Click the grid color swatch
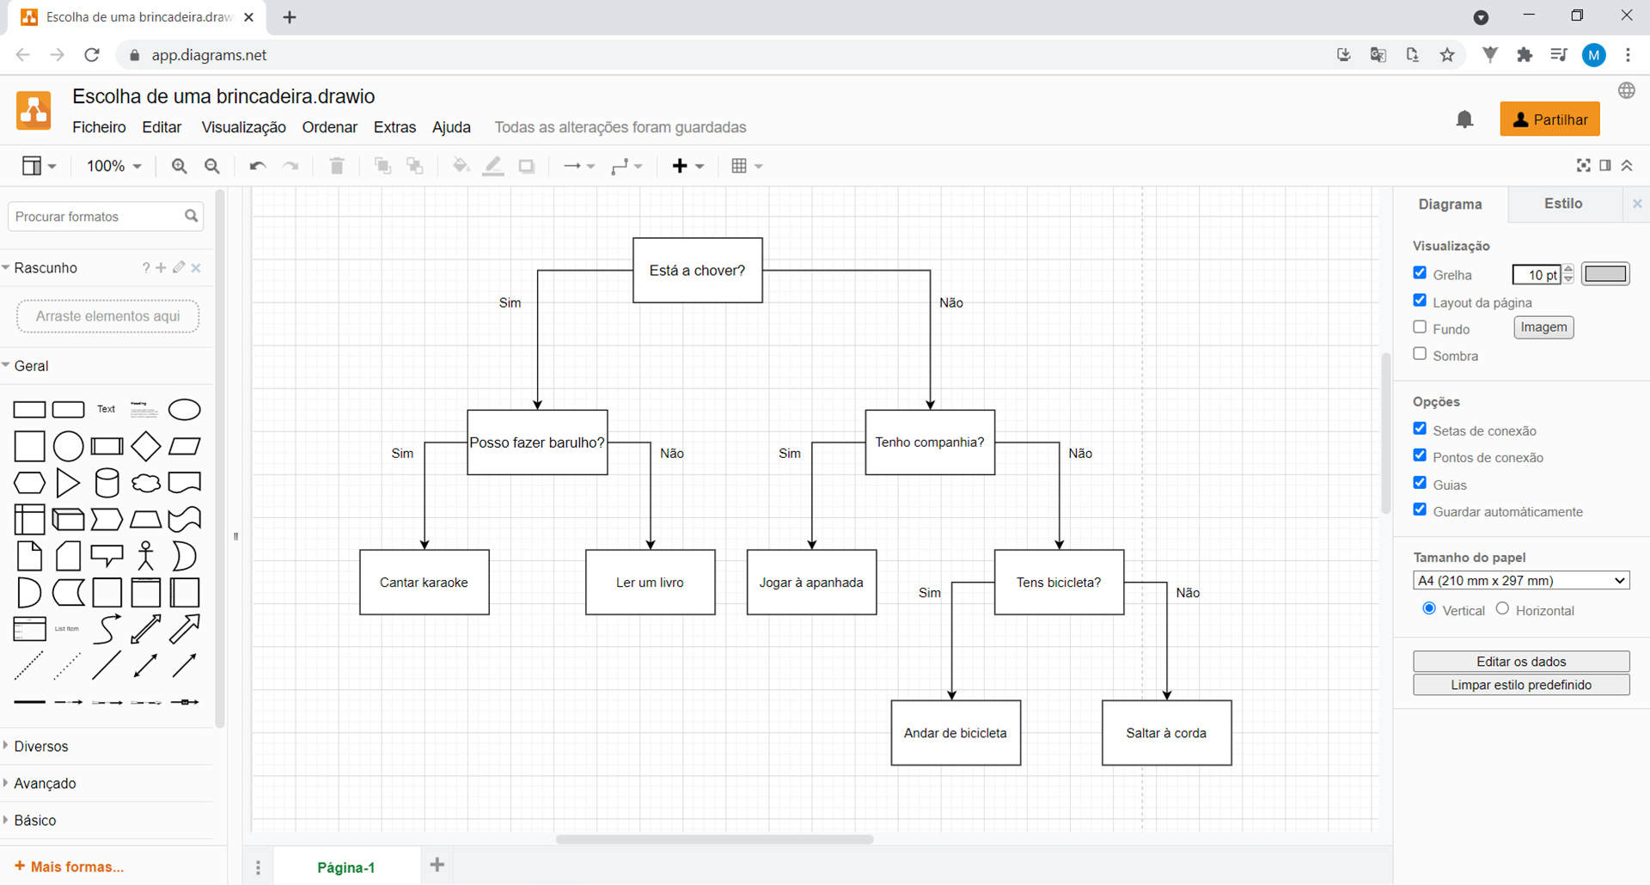This screenshot has height=885, width=1650. 1605,274
